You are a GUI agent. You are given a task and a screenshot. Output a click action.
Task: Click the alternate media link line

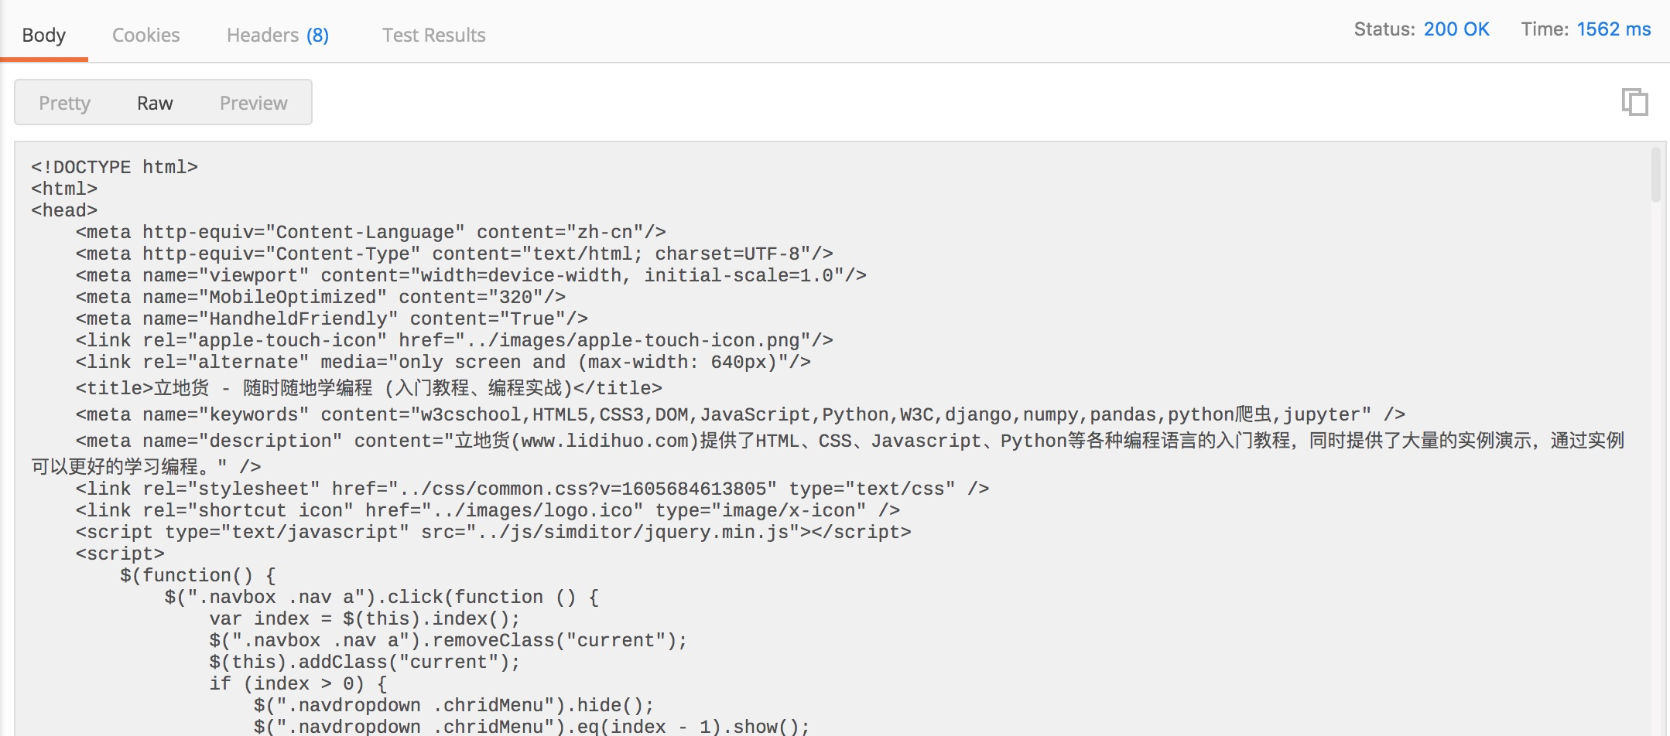pos(443,362)
